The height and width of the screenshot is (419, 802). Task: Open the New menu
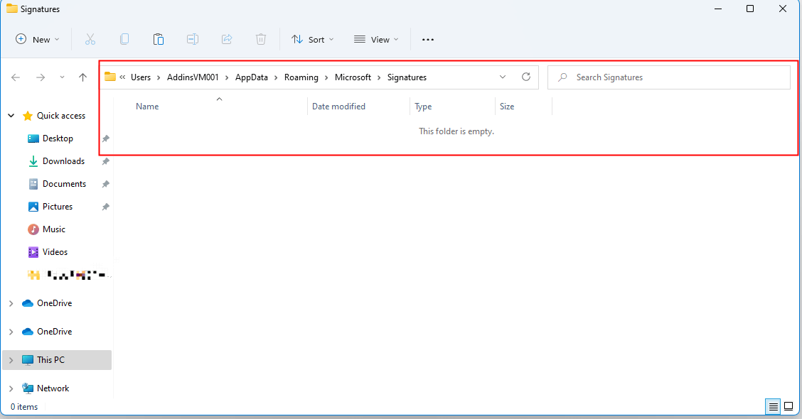pyautogui.click(x=37, y=39)
